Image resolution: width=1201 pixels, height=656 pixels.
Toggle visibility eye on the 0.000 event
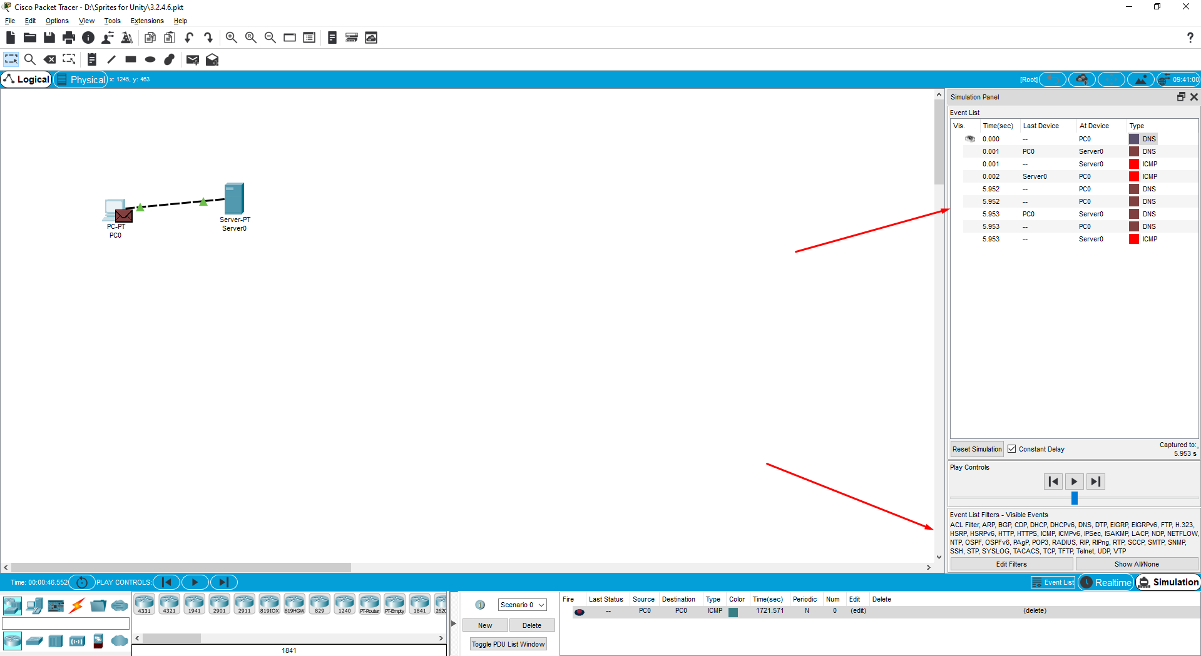[x=970, y=139]
